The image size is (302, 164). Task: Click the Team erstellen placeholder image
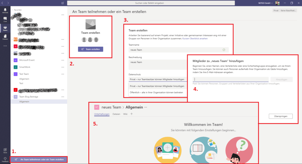pos(91,24)
